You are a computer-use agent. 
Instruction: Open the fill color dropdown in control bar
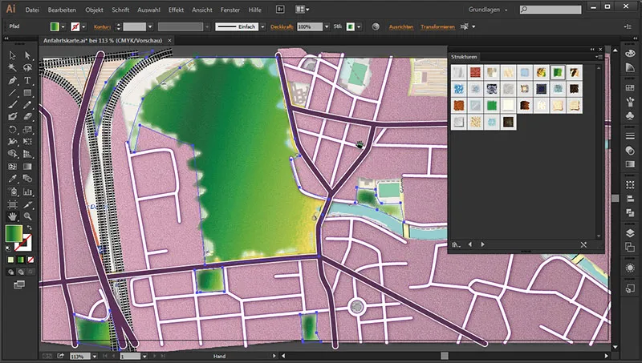coord(63,26)
